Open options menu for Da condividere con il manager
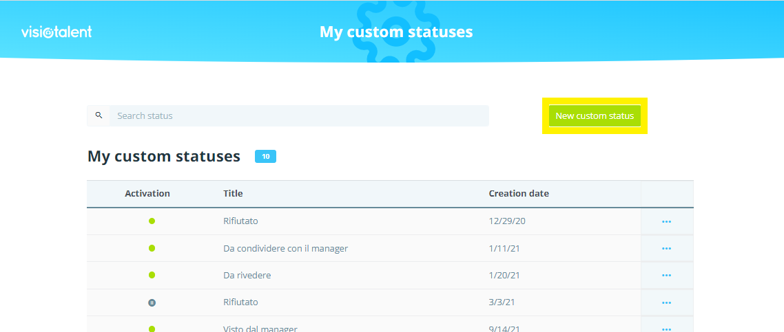The image size is (784, 332). click(666, 248)
